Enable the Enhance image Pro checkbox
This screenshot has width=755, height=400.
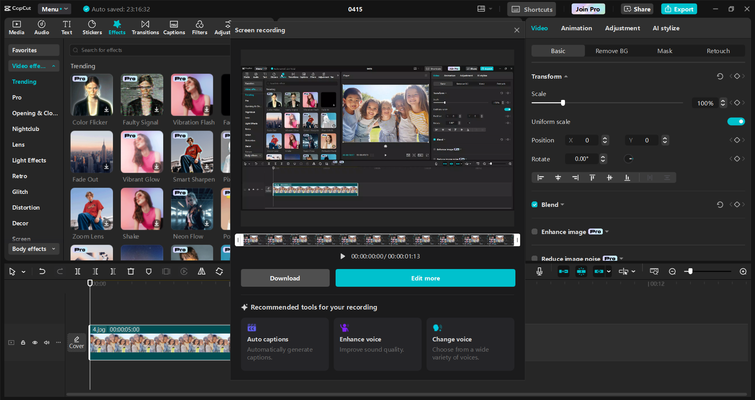(x=534, y=232)
